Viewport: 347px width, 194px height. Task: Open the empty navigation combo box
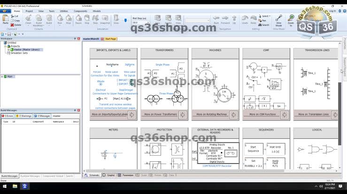coord(197,21)
